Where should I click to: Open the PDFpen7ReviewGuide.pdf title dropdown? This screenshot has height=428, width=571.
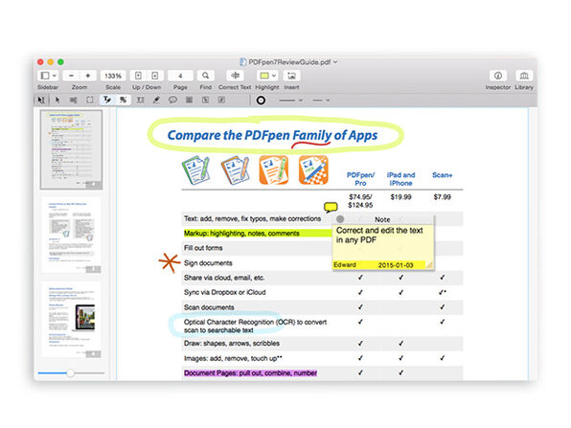coord(335,62)
